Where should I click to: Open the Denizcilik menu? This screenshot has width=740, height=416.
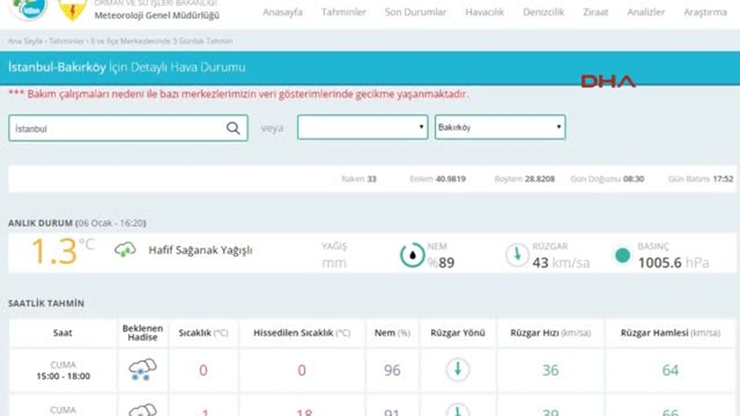(543, 12)
